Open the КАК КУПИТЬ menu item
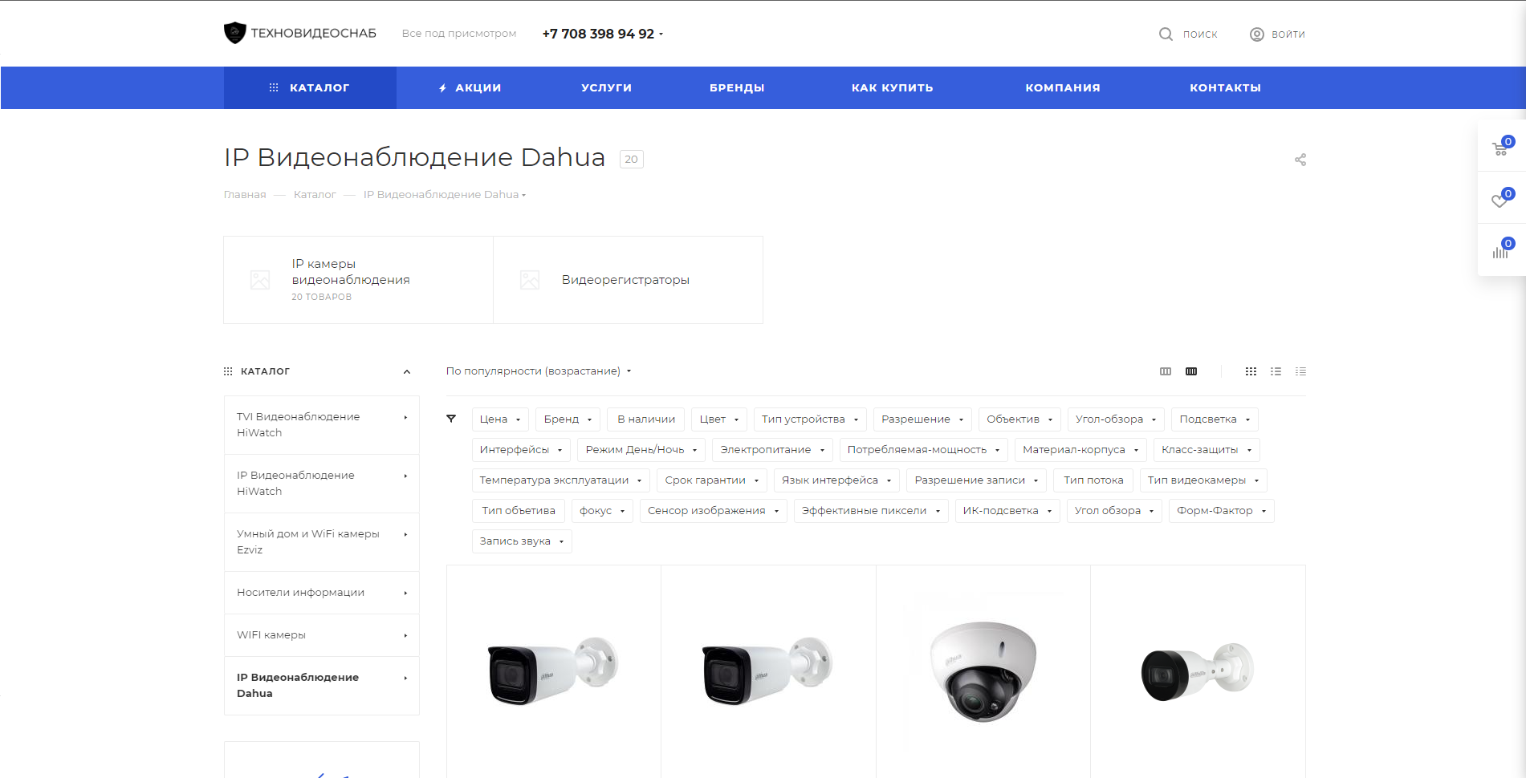 click(x=893, y=88)
